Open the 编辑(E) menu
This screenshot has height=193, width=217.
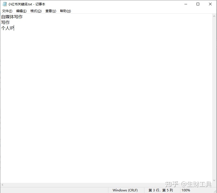tap(21, 11)
